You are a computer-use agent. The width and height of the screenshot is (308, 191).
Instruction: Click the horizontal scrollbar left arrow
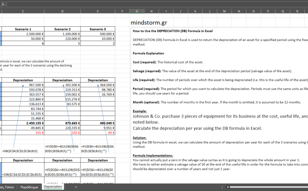tap(228, 187)
